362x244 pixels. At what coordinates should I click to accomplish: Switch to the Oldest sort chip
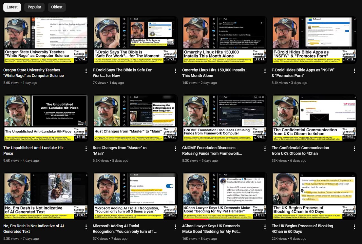pyautogui.click(x=57, y=7)
